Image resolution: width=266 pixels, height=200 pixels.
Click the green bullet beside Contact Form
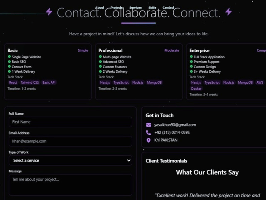pos(9,66)
